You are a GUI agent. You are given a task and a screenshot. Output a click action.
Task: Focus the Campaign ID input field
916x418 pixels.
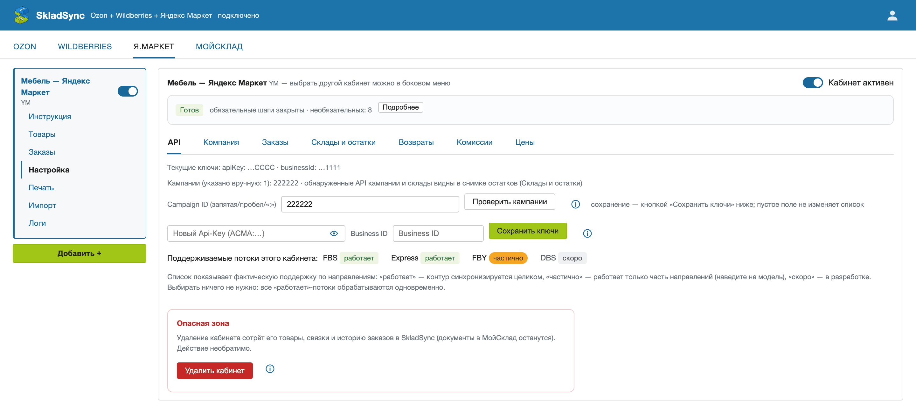370,204
